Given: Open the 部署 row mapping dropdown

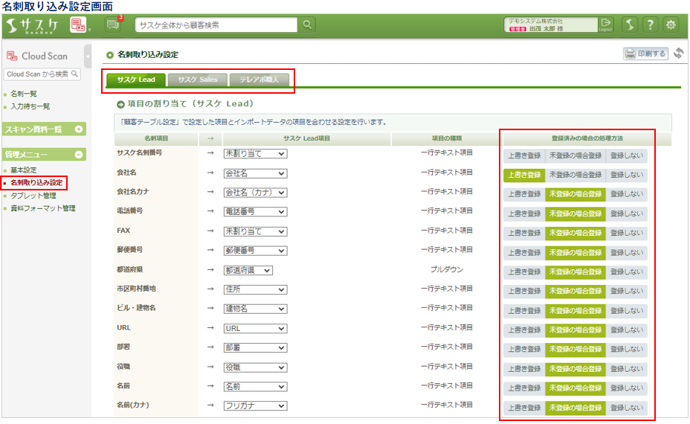Looking at the screenshot, I should (x=255, y=348).
